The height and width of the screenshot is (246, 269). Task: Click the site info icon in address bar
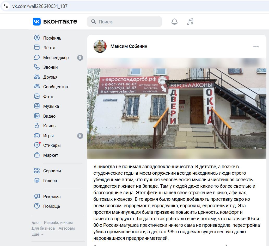tap(6, 6)
